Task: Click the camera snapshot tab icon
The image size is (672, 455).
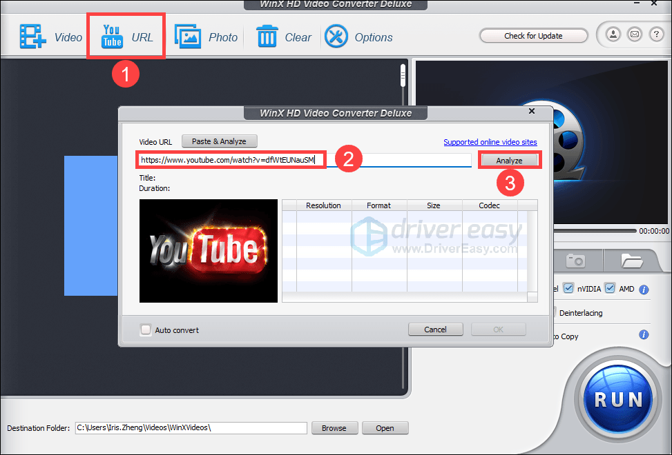Action: tap(575, 260)
